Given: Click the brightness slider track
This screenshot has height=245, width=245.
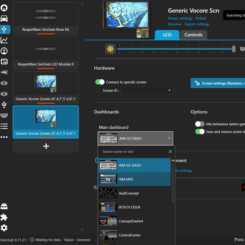Looking at the screenshot, I should click(174, 49).
